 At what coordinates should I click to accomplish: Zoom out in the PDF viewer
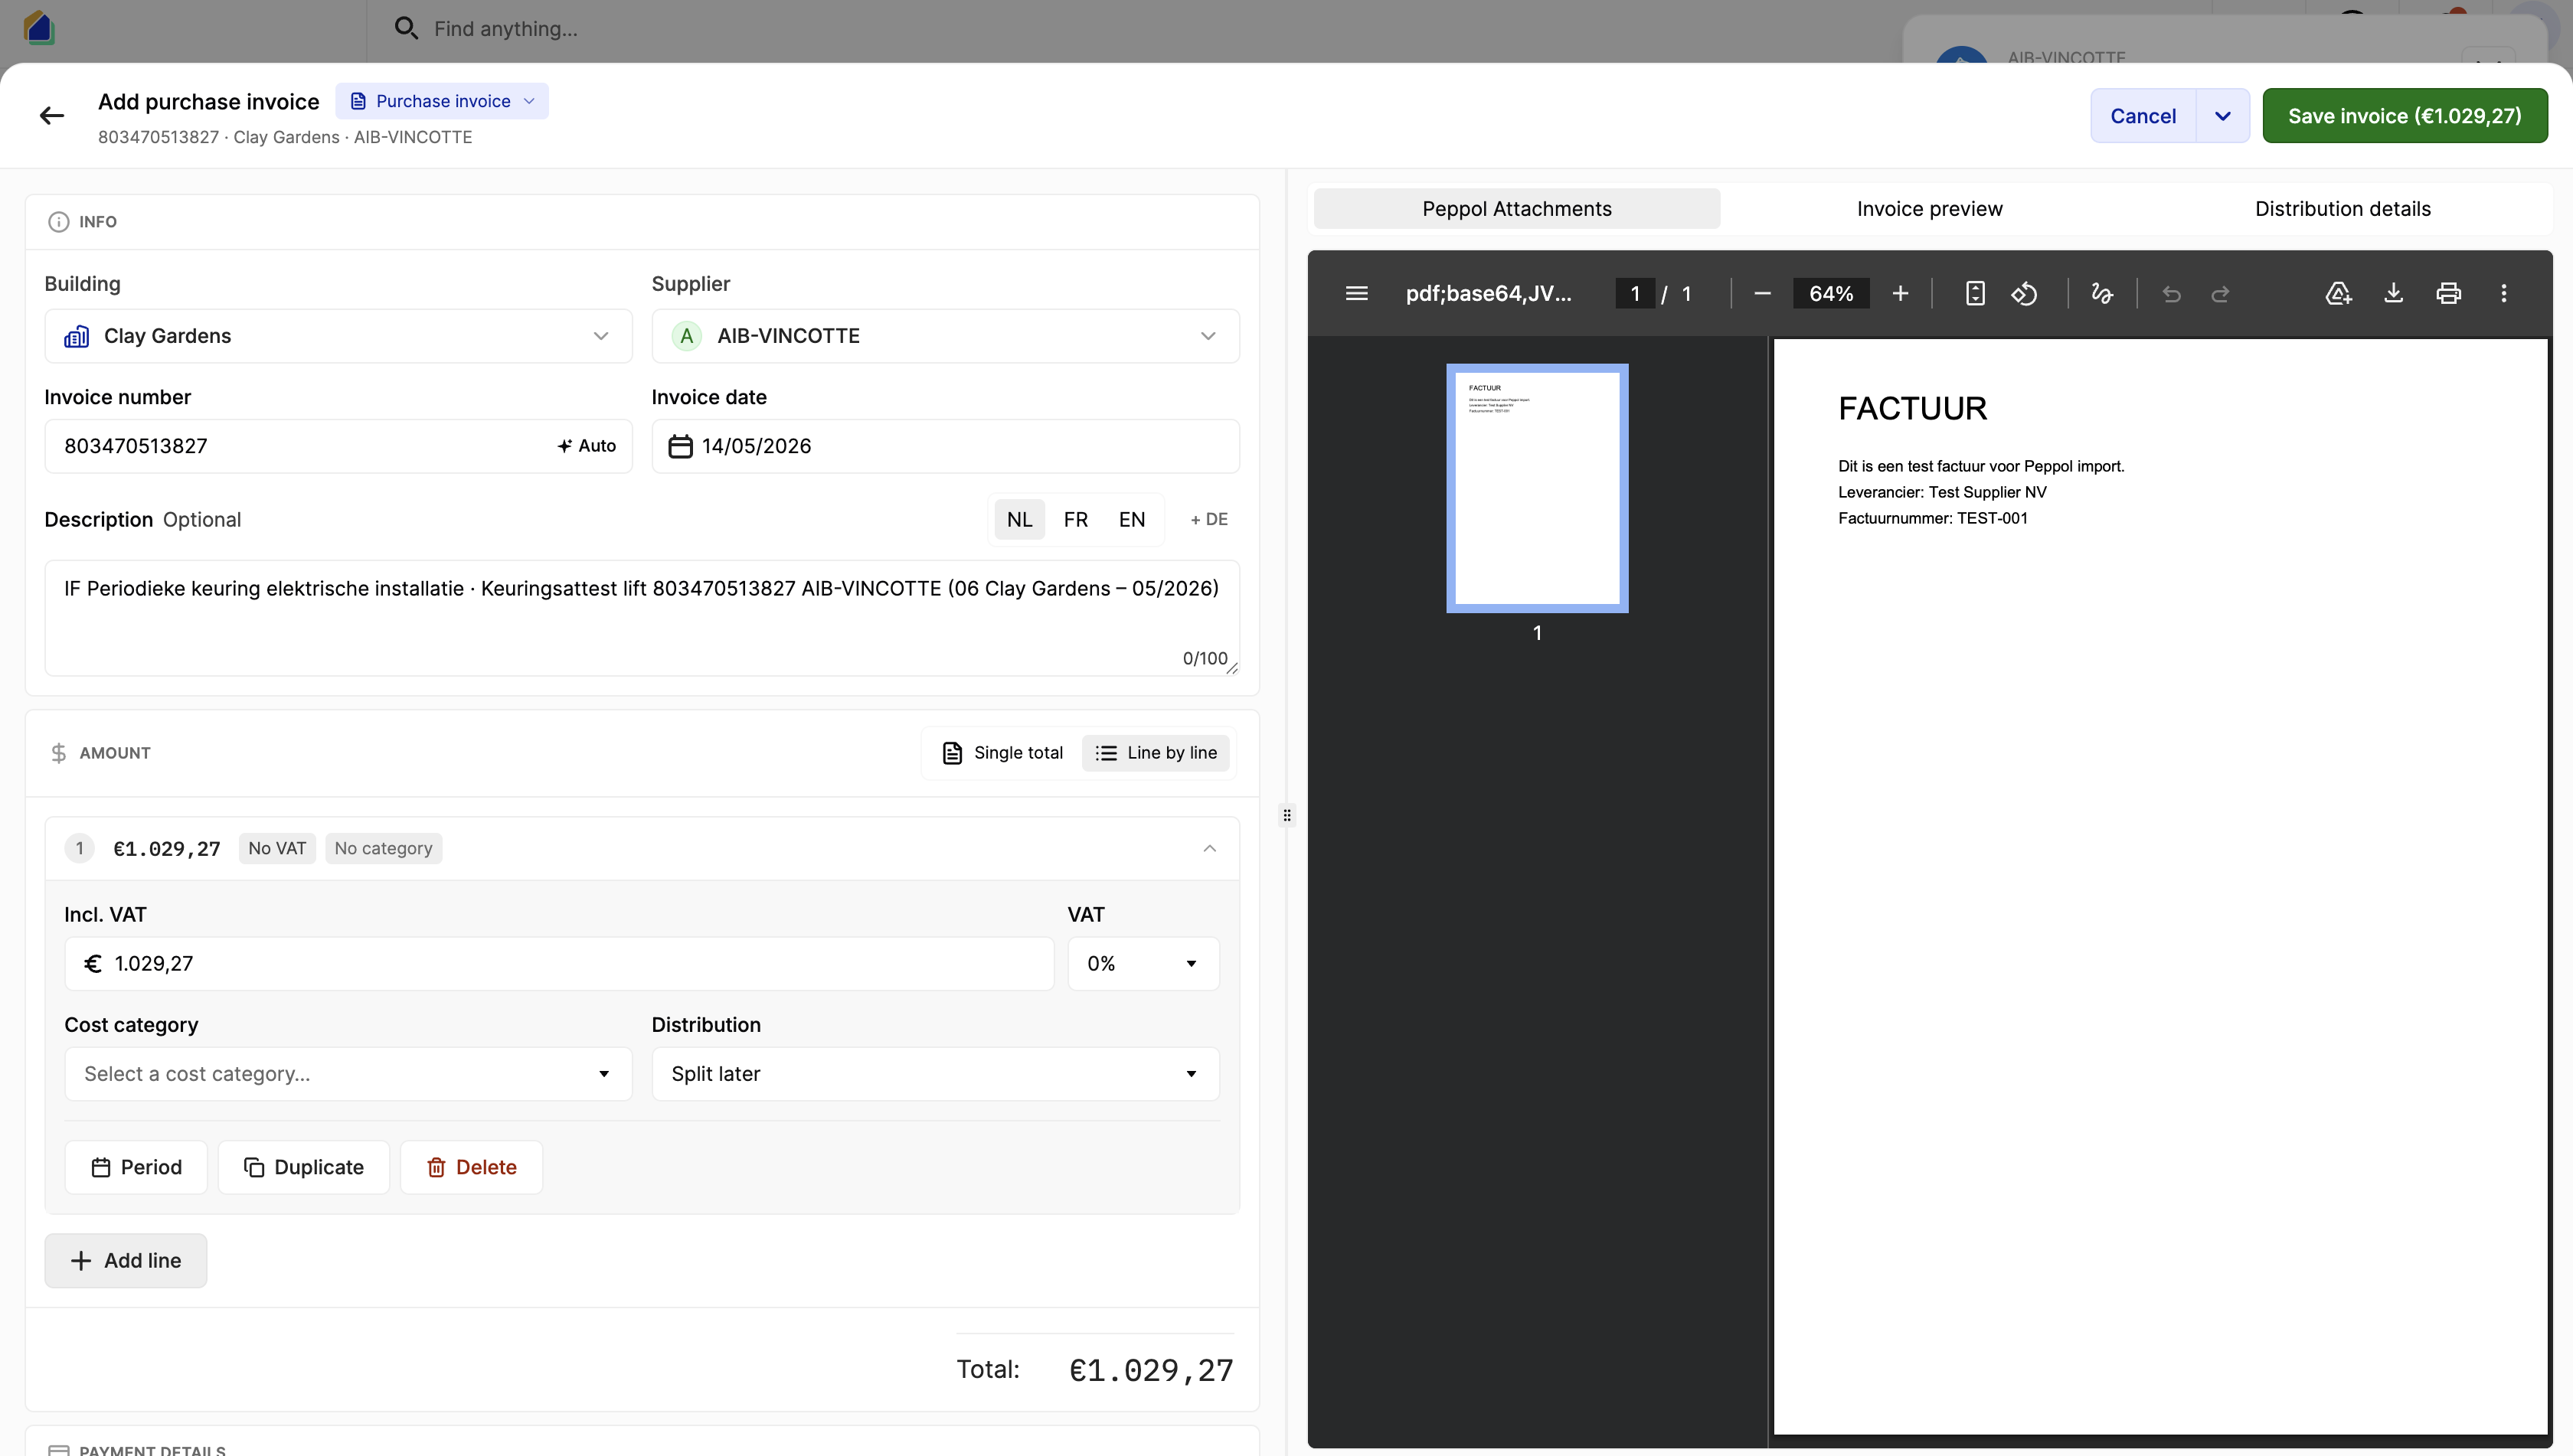click(1763, 293)
